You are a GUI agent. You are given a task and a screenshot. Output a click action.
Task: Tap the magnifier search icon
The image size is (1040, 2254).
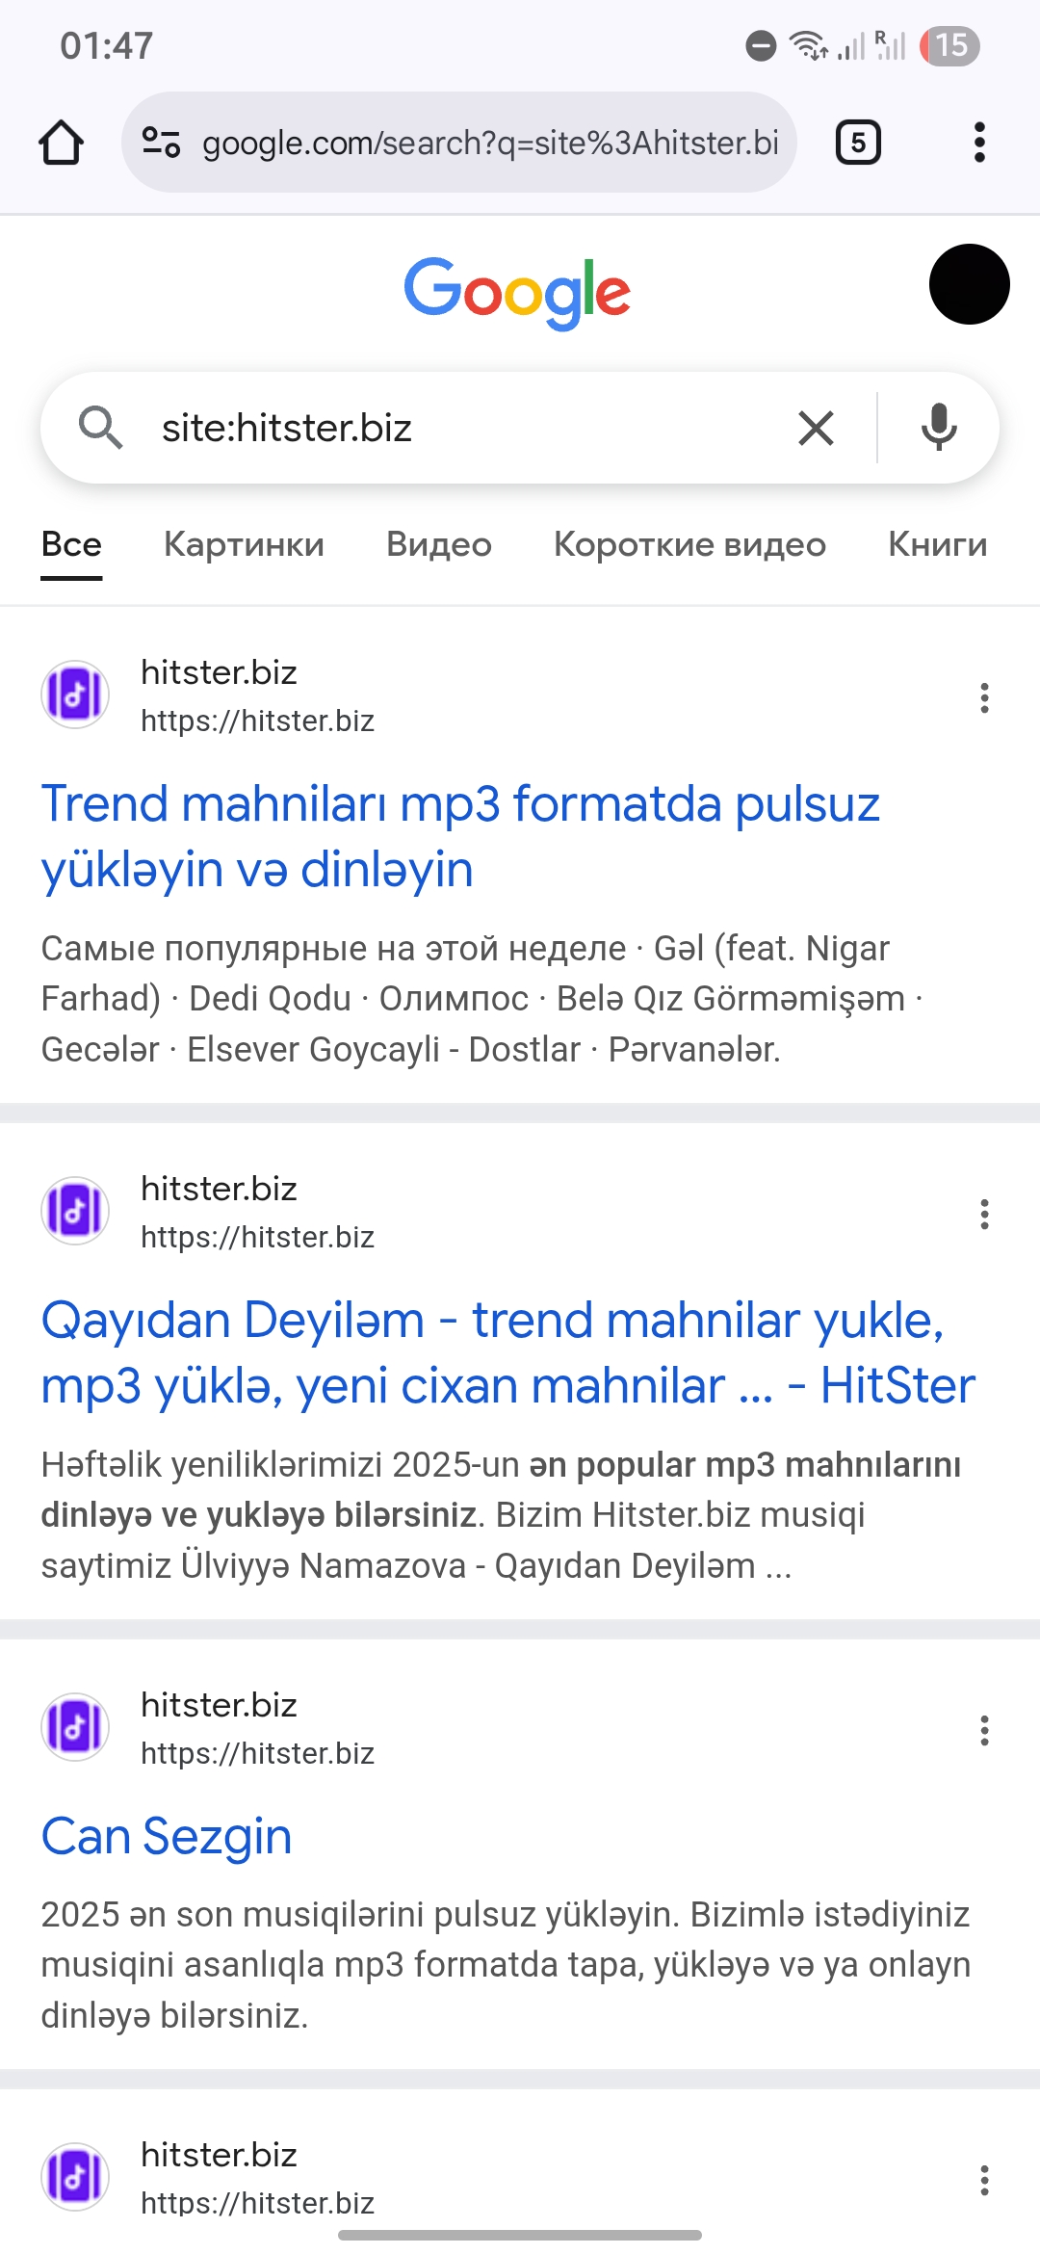point(100,428)
